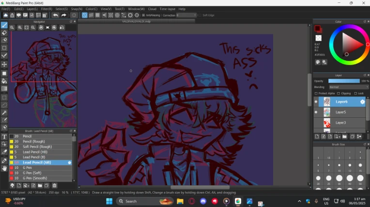
Task: Select the Lasso tool
Action: tap(4, 105)
